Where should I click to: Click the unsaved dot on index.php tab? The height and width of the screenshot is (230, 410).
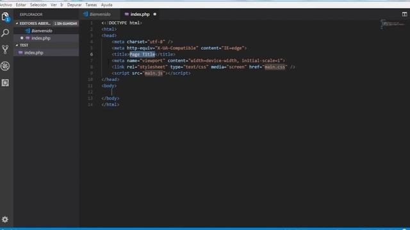[155, 14]
